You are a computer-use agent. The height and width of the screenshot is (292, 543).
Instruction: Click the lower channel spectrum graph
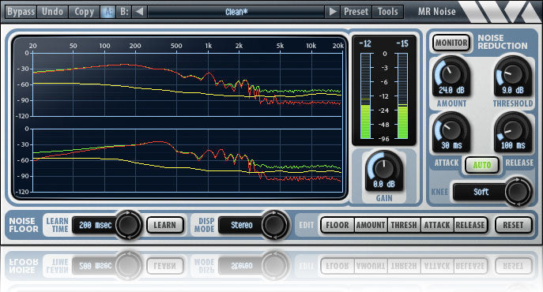tap(187, 160)
